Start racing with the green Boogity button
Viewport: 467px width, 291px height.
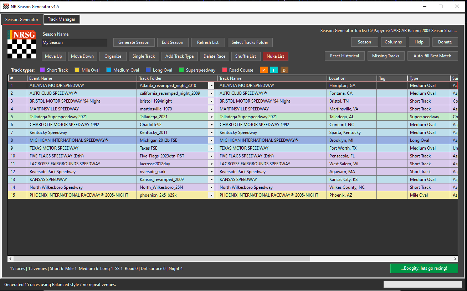(x=424, y=268)
